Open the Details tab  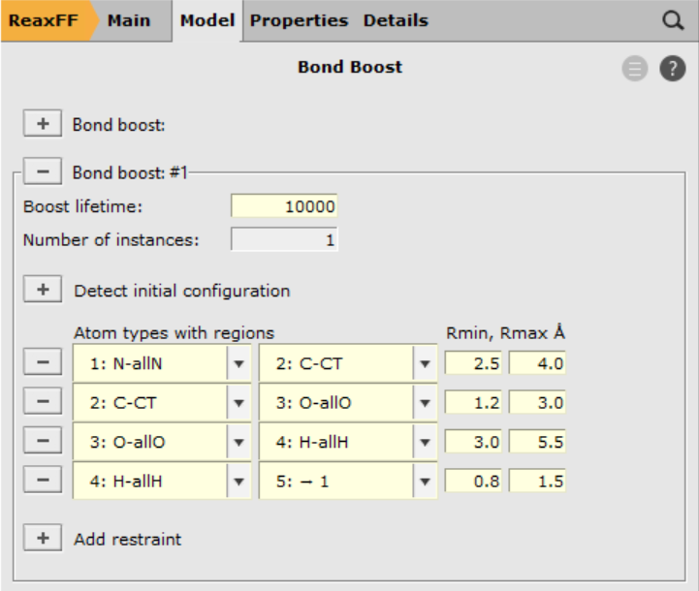coord(396,20)
